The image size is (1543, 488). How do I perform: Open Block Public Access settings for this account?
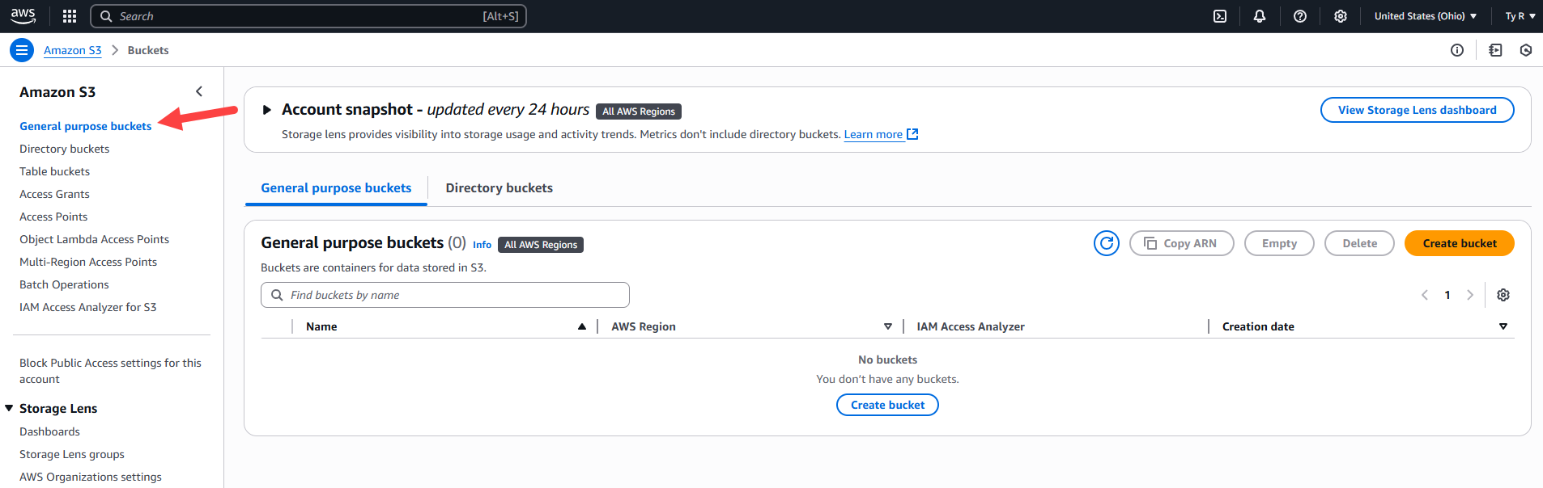click(x=110, y=371)
